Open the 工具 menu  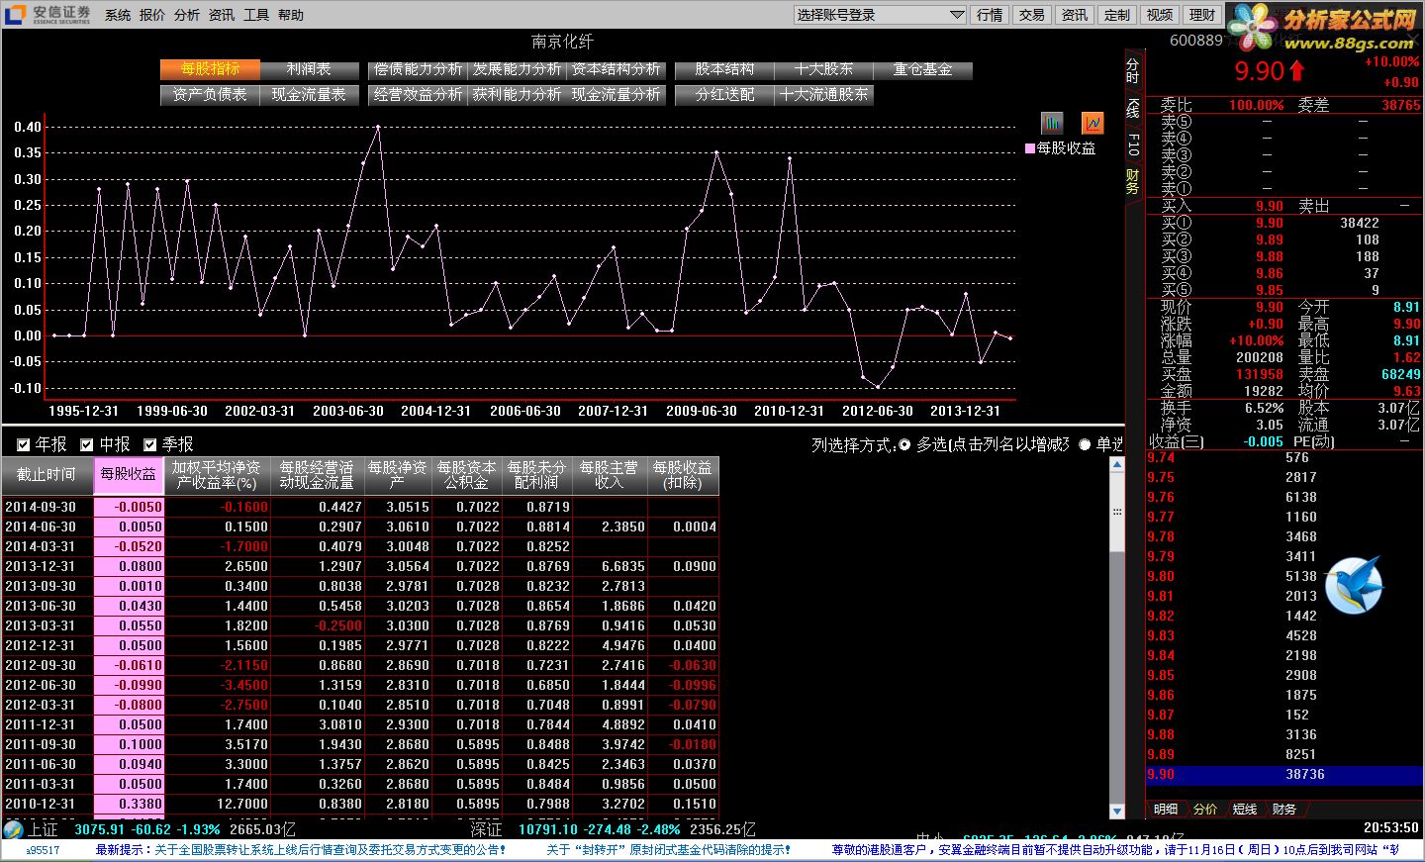(256, 15)
